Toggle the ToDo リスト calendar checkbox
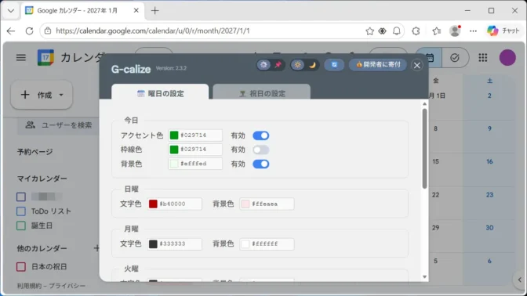Viewport: 527px width, 296px height. [x=21, y=211]
